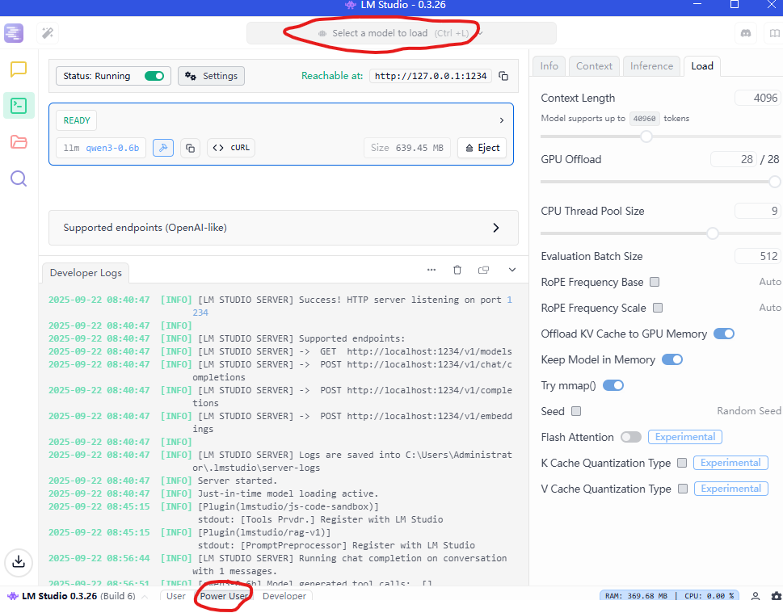This screenshot has height=613, width=783.
Task: Click the GPU Offload value field
Action: tap(733, 159)
